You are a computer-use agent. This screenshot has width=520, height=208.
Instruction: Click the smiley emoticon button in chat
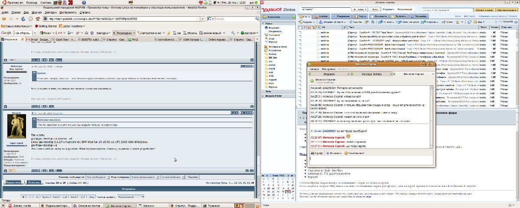tap(354, 153)
